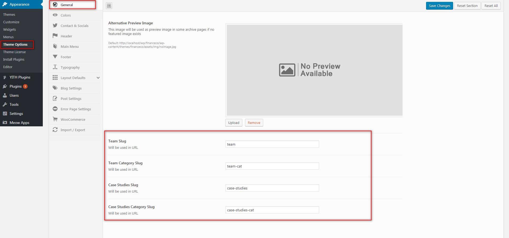Screen dimensions: 509x238
Task: Click the Tools wrench icon
Action: point(5,104)
